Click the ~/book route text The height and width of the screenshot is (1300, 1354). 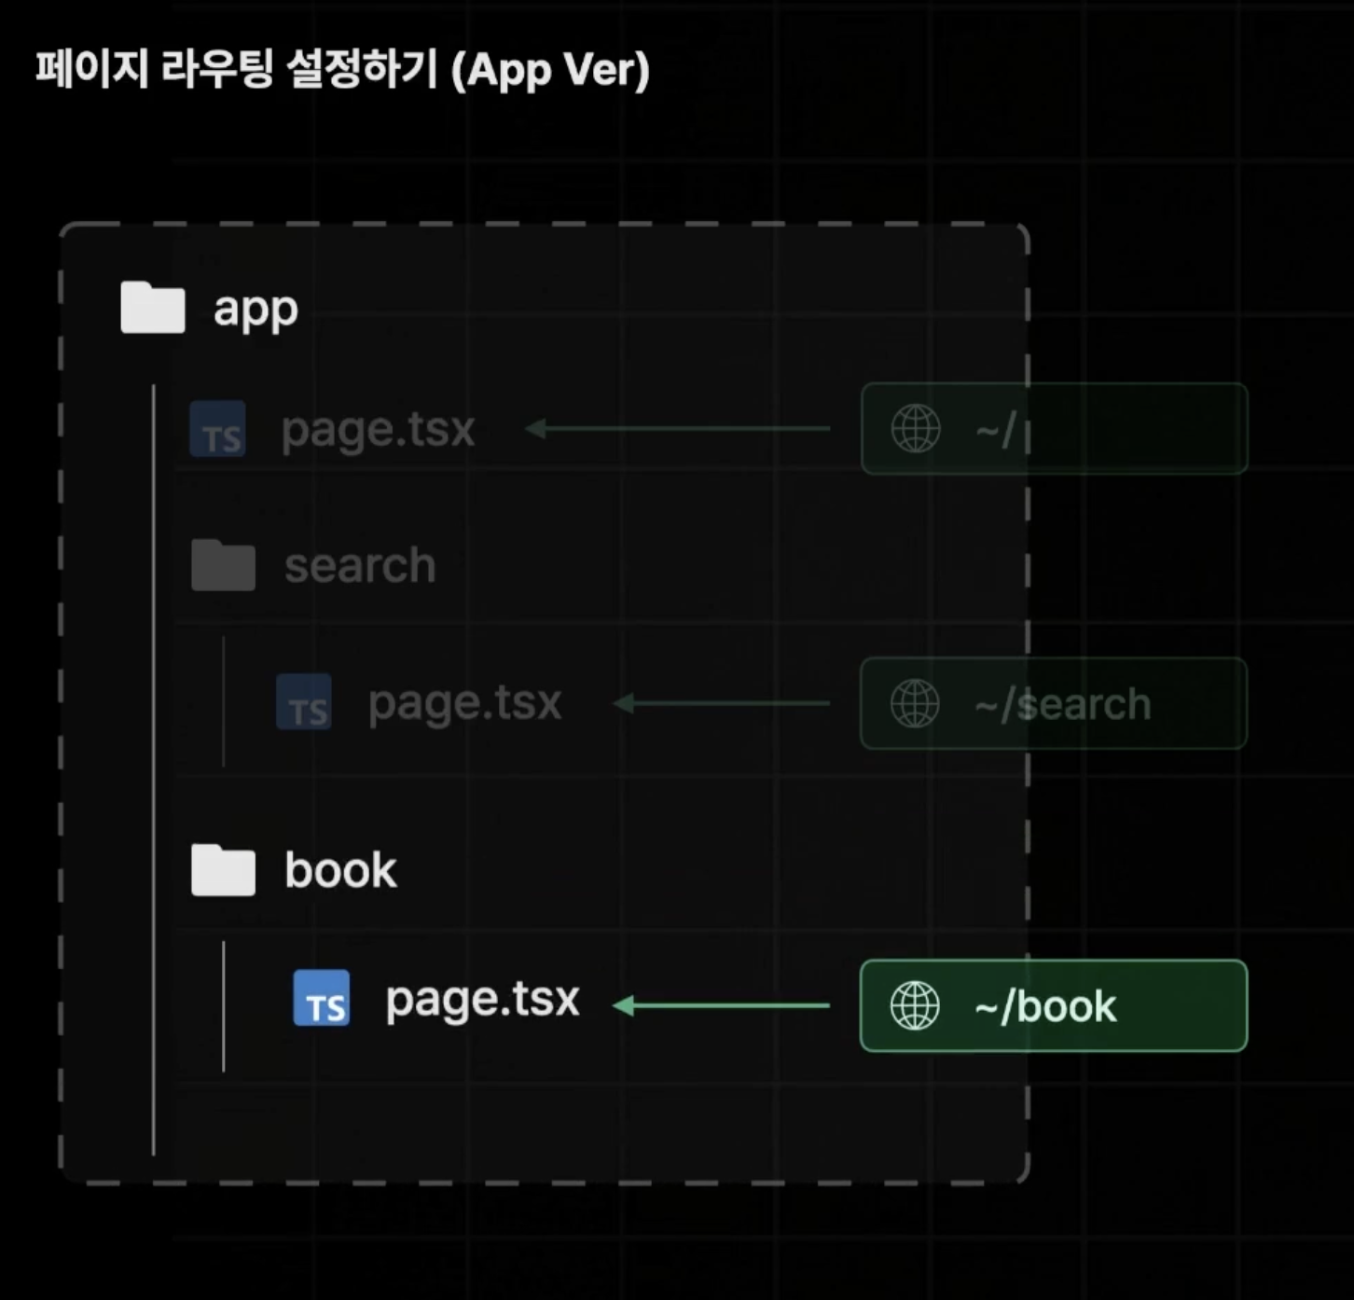1044,1006
